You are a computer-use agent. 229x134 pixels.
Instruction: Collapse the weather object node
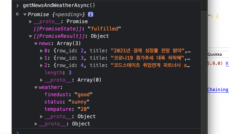click(x=36, y=87)
